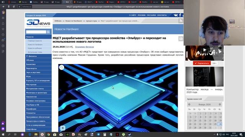Open the 3DNews logo home link

[38, 23]
